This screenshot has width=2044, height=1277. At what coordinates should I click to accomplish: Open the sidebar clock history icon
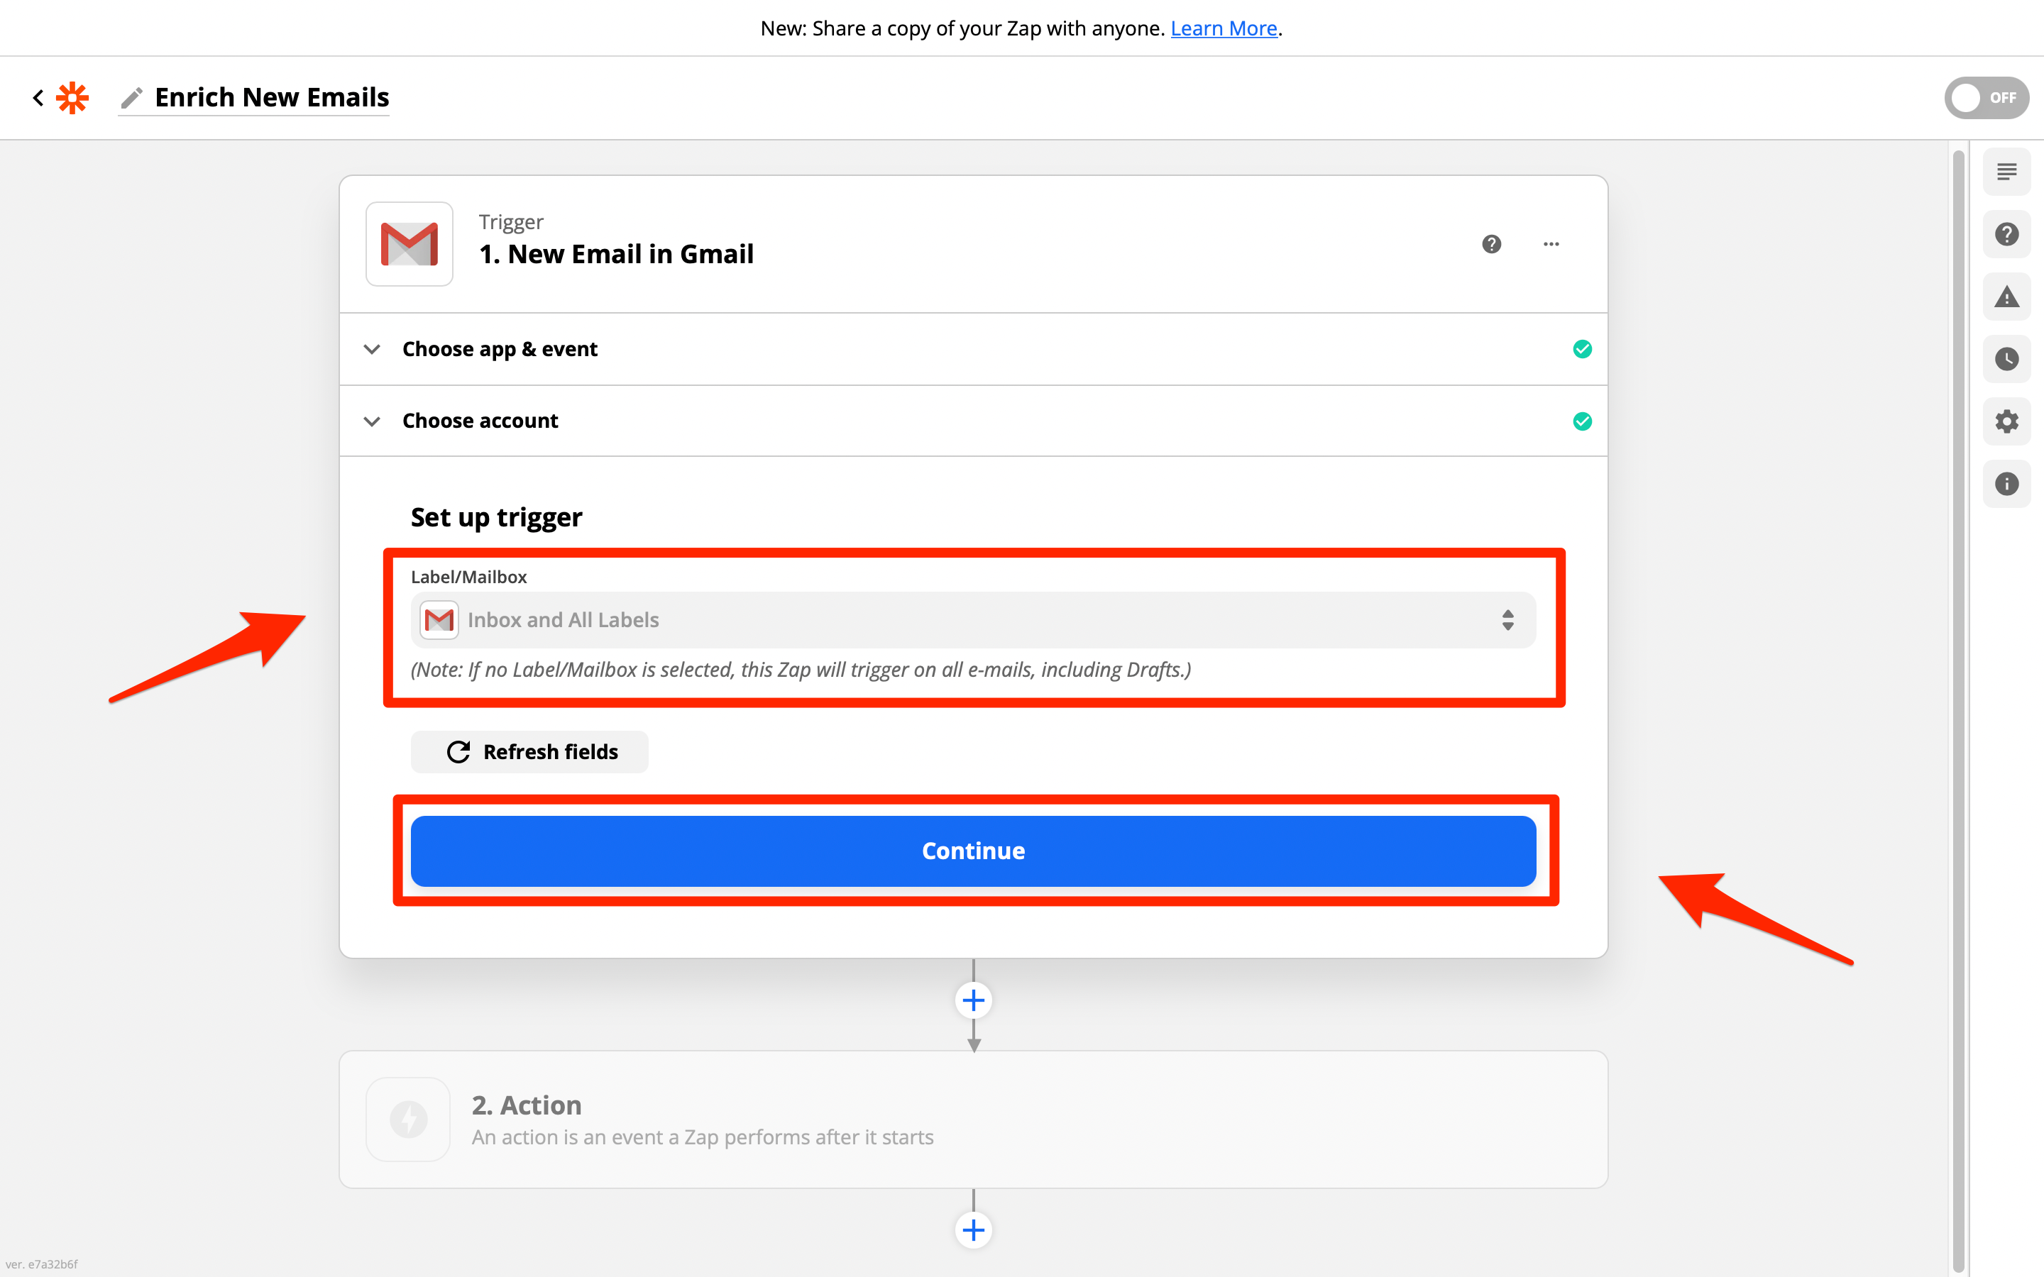coord(2006,359)
